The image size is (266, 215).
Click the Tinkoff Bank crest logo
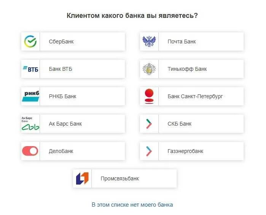(149, 69)
